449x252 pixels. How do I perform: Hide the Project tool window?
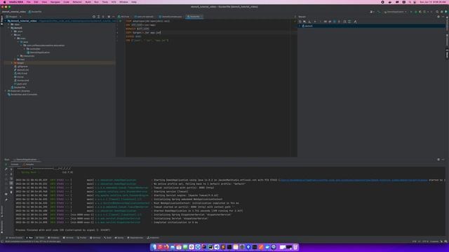114,17
